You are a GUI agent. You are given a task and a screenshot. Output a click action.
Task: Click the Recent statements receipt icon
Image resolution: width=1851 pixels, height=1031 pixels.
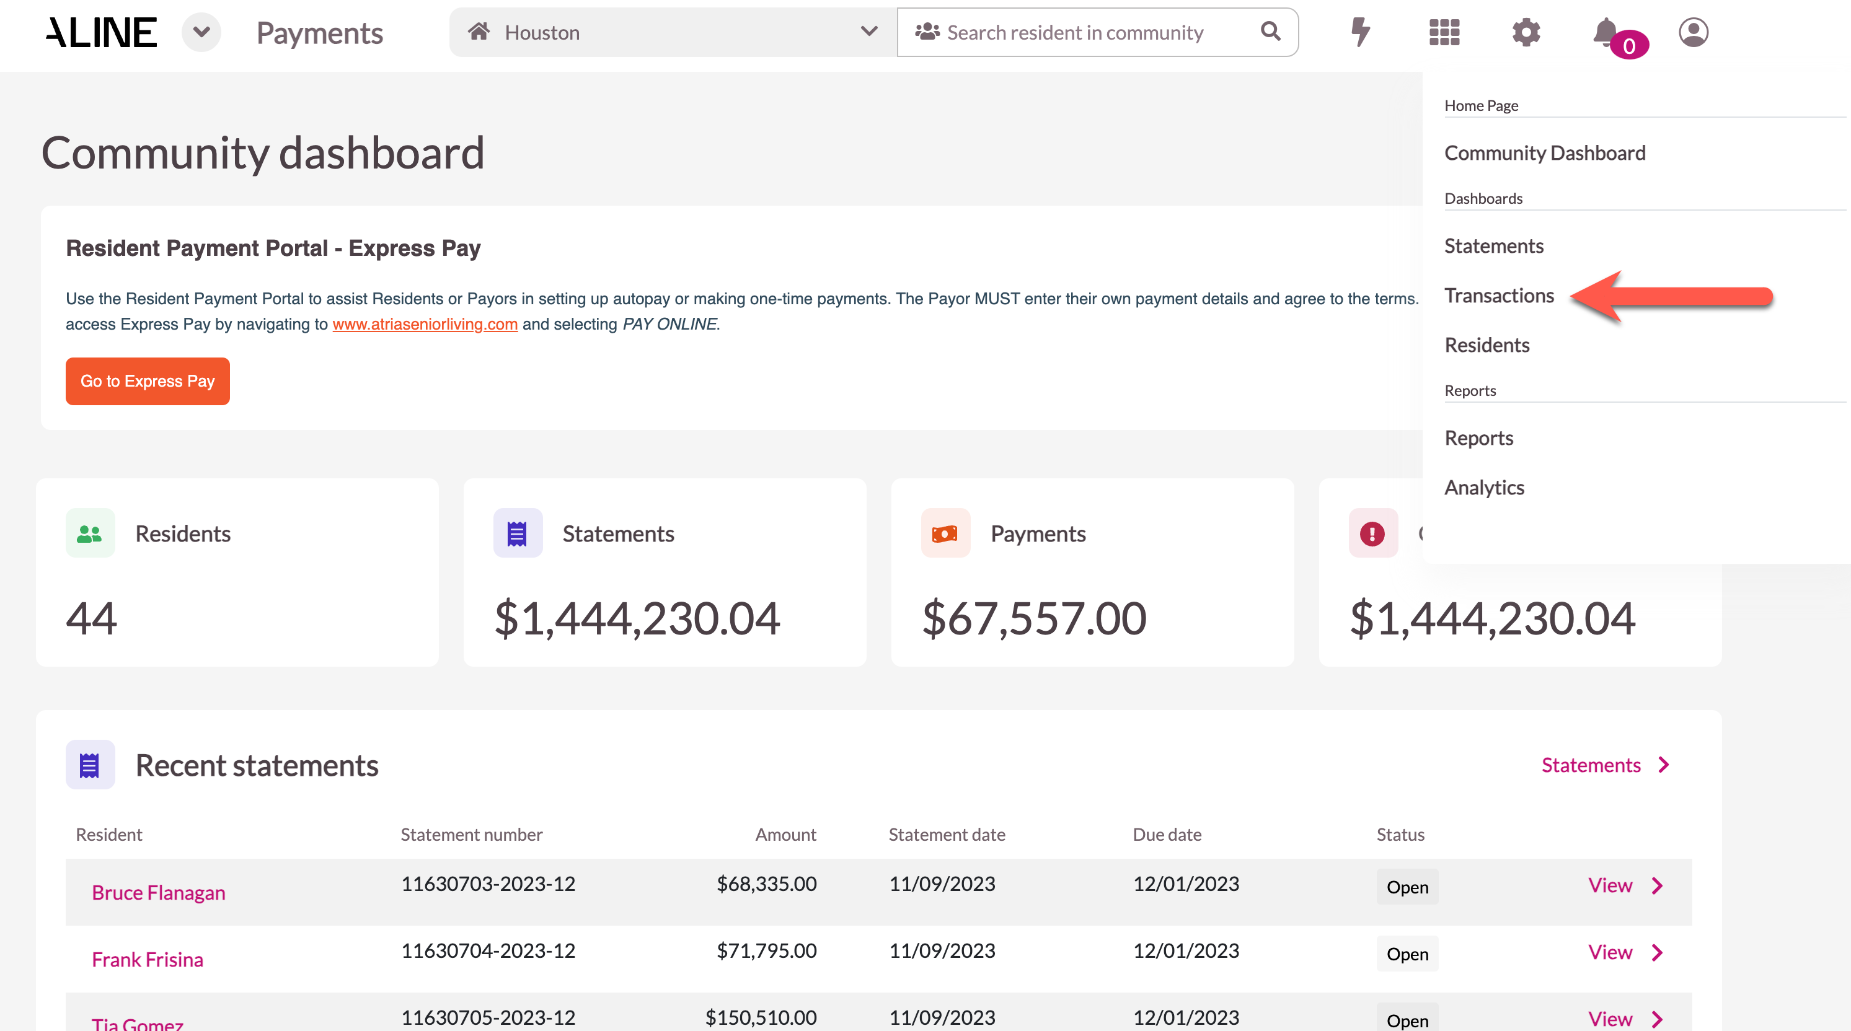click(x=90, y=765)
